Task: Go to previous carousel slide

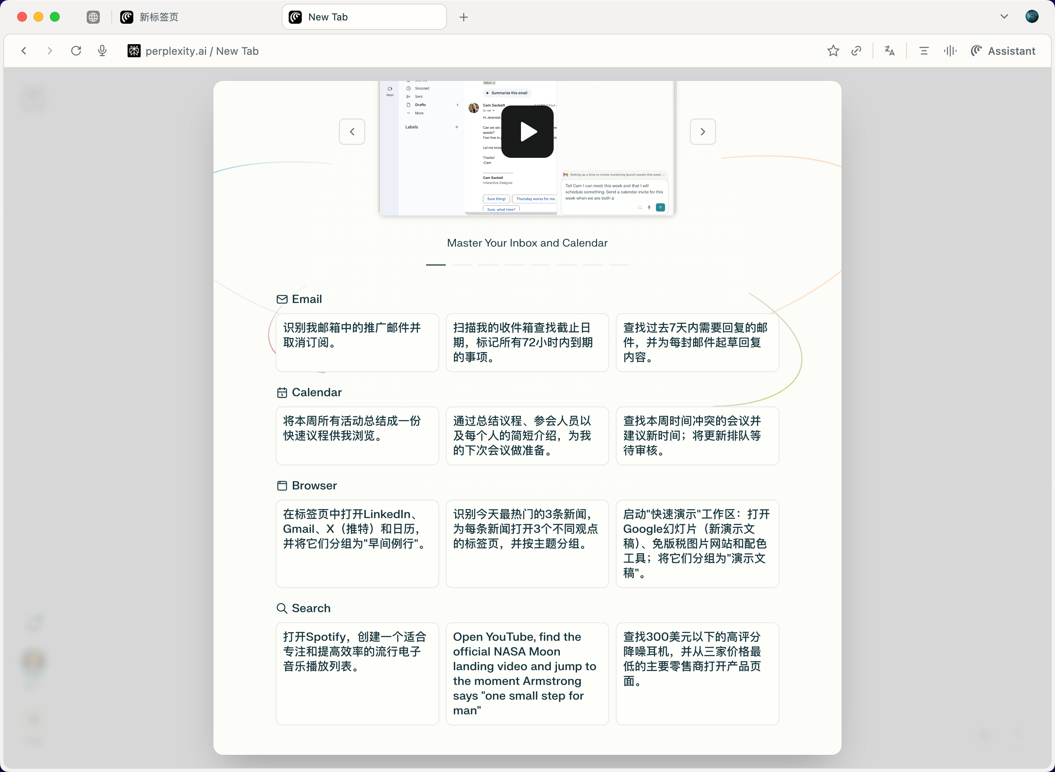Action: pos(352,132)
